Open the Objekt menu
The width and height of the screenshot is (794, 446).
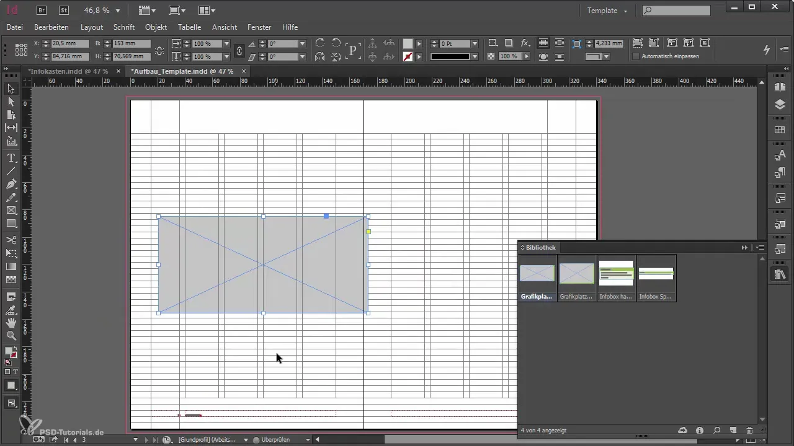pos(156,27)
